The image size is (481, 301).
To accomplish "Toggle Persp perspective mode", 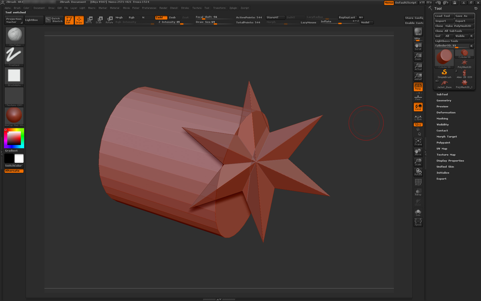I will point(418,87).
